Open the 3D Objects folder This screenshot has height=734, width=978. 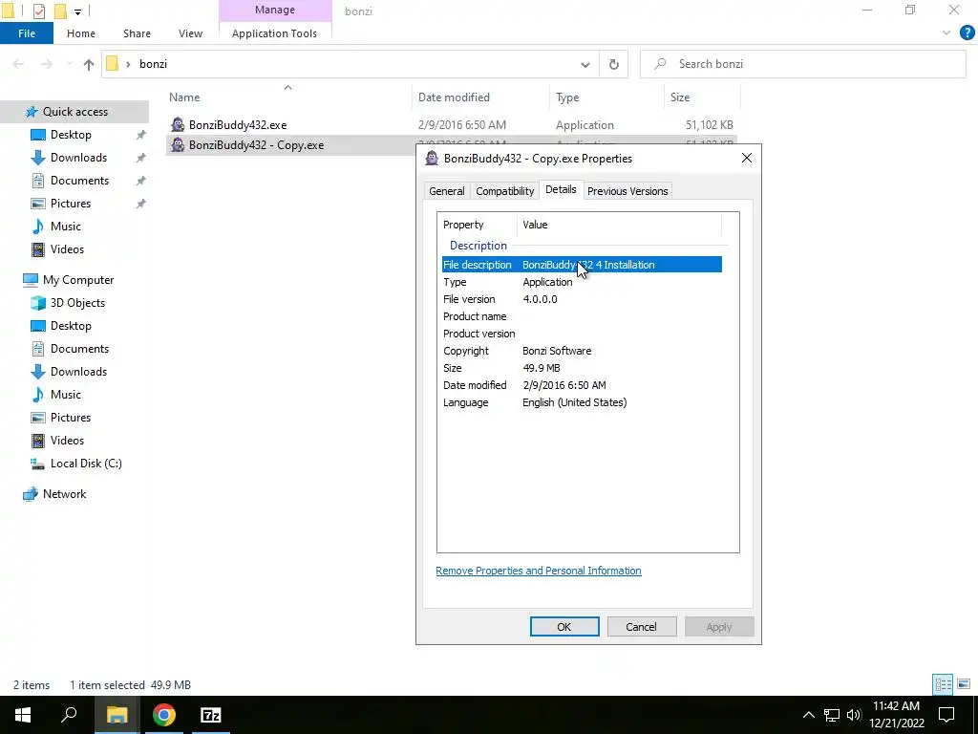click(77, 303)
